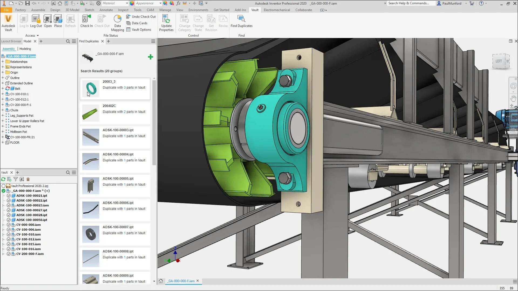The image size is (518, 291).
Task: Open the Manage ribbon tab
Action: point(165,10)
